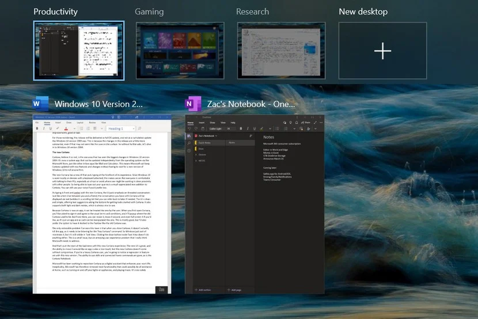This screenshot has width=478, height=319.
Task: Click the bullet list icon in OneNote's toolbar
Action: click(x=277, y=128)
